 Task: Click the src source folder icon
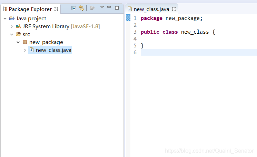18,34
